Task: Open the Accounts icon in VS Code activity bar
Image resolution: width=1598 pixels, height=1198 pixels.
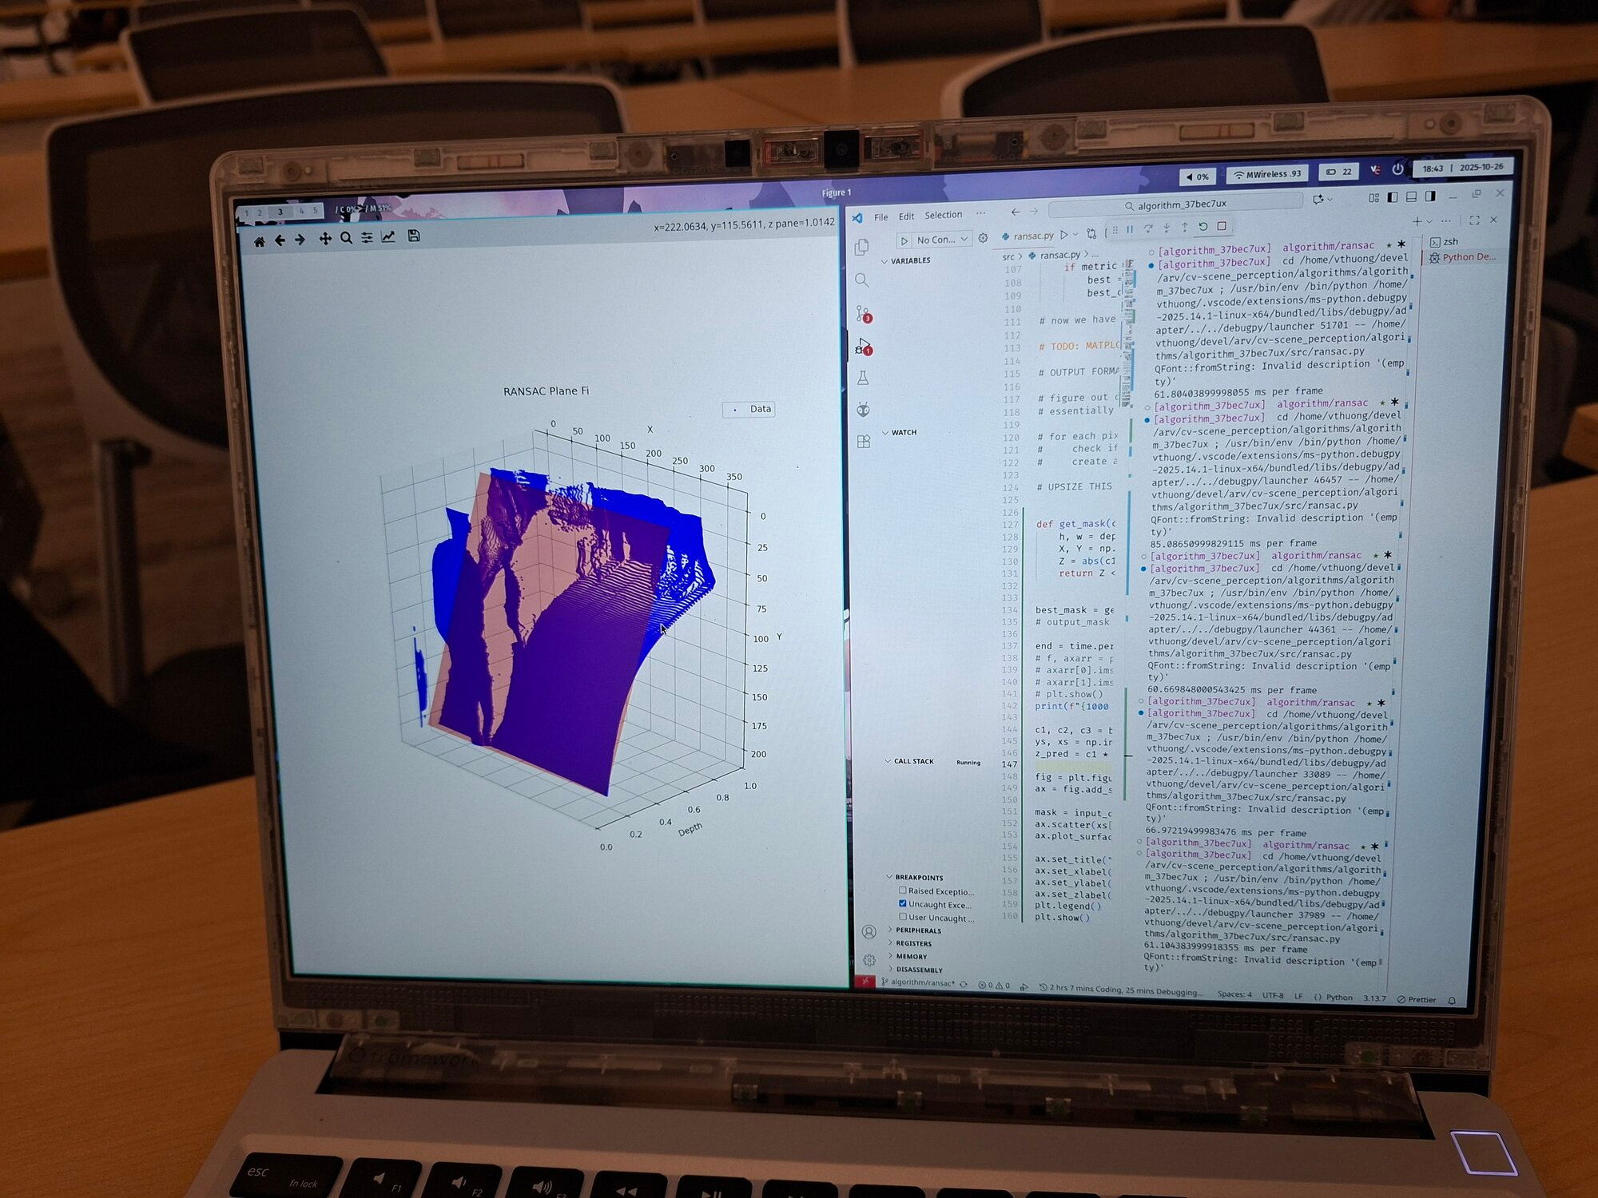Action: [869, 932]
